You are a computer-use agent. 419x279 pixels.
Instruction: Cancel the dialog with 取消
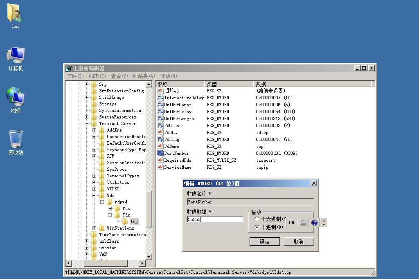[298, 242]
